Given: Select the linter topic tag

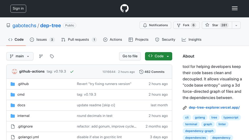Looking at the screenshot, I should point(222,124).
